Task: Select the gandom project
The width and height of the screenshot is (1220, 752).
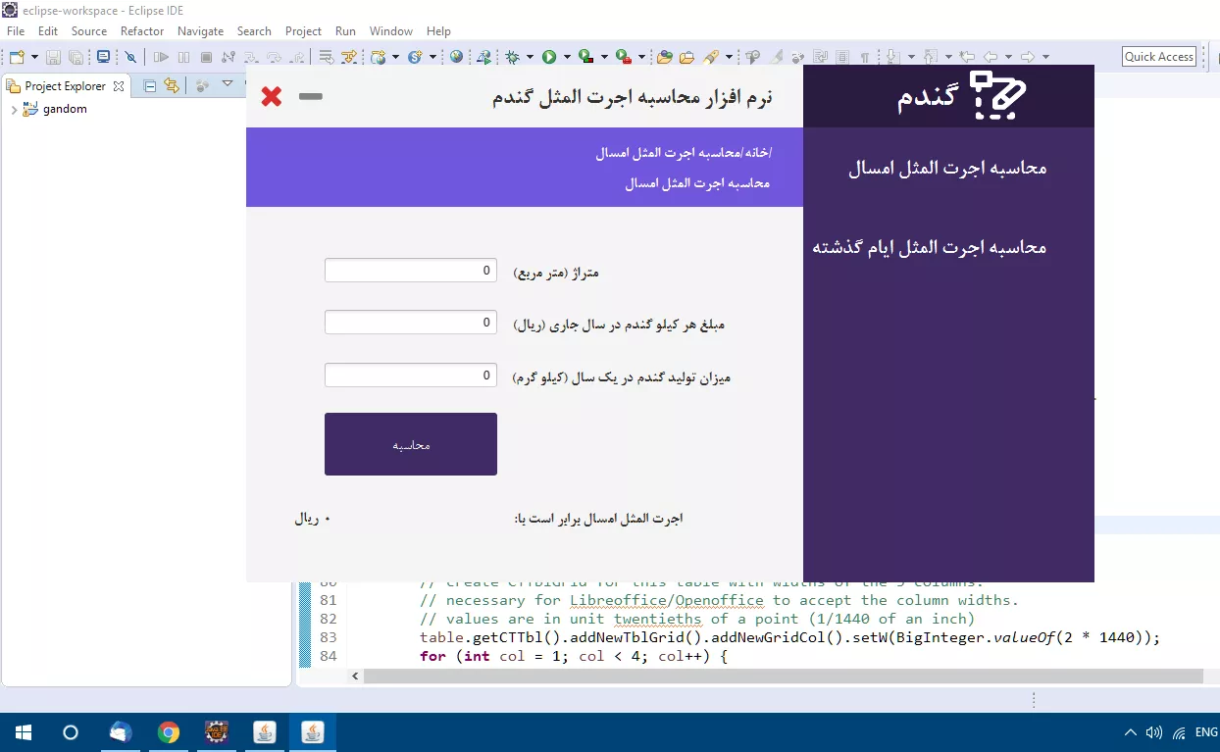Action: [x=65, y=109]
